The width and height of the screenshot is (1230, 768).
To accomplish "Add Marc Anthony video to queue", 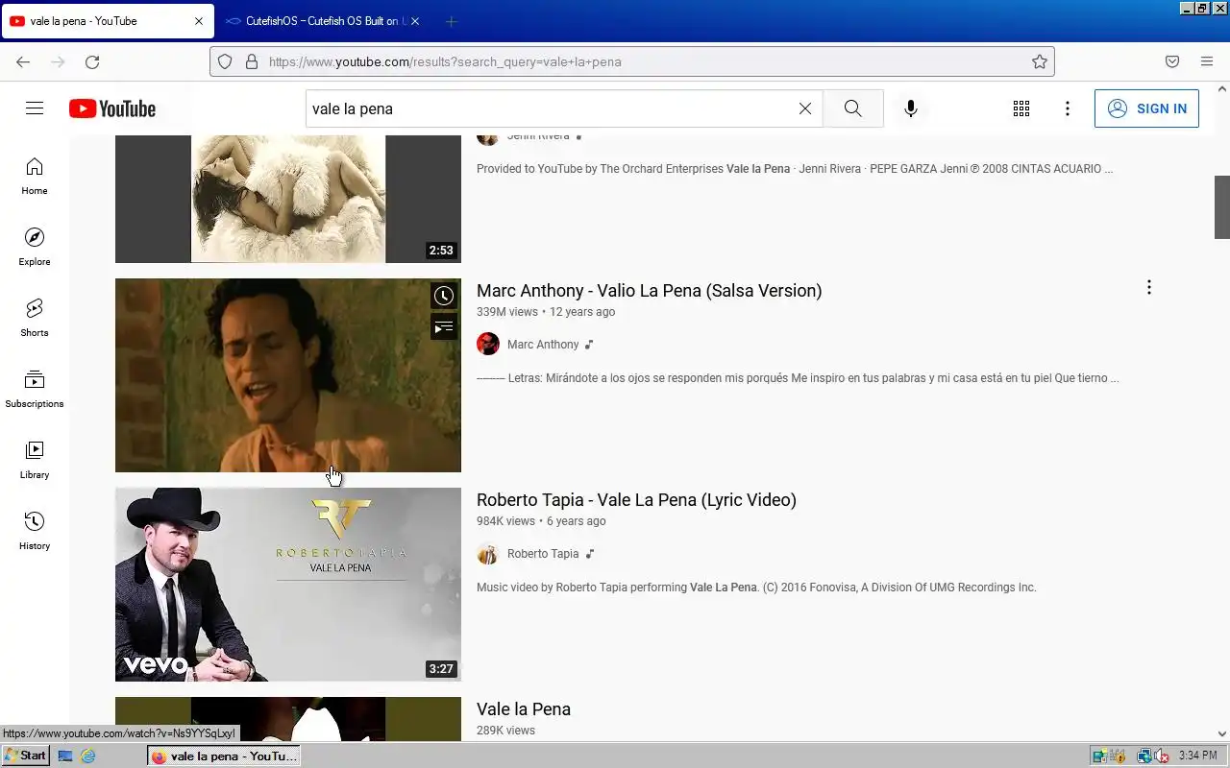I will (443, 328).
